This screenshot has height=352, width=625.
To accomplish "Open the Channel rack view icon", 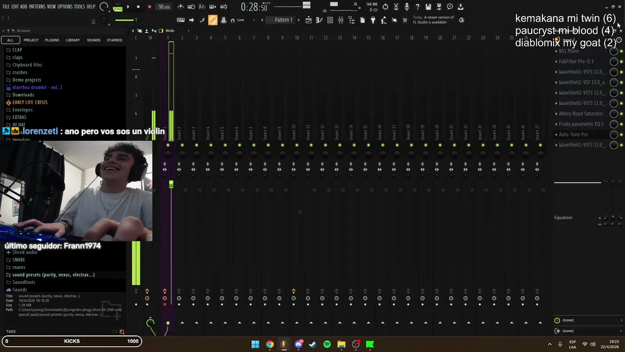I will pyautogui.click(x=330, y=20).
